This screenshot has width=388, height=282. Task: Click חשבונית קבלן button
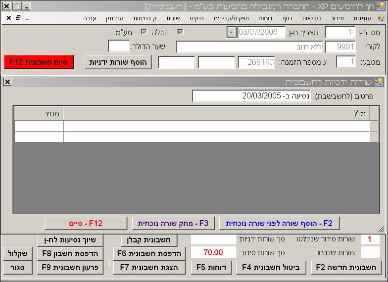pos(149,240)
